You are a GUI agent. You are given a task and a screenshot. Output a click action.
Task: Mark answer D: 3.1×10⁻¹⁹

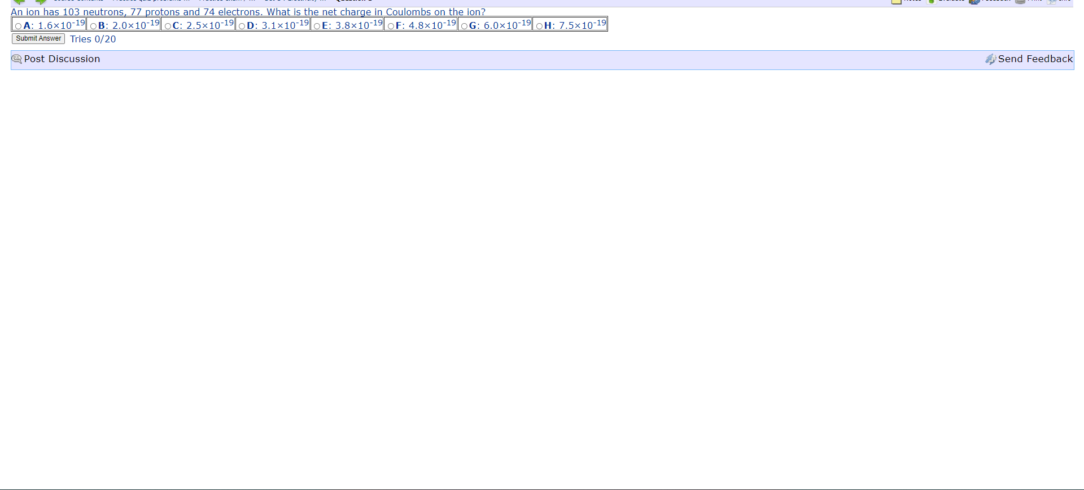tap(242, 26)
